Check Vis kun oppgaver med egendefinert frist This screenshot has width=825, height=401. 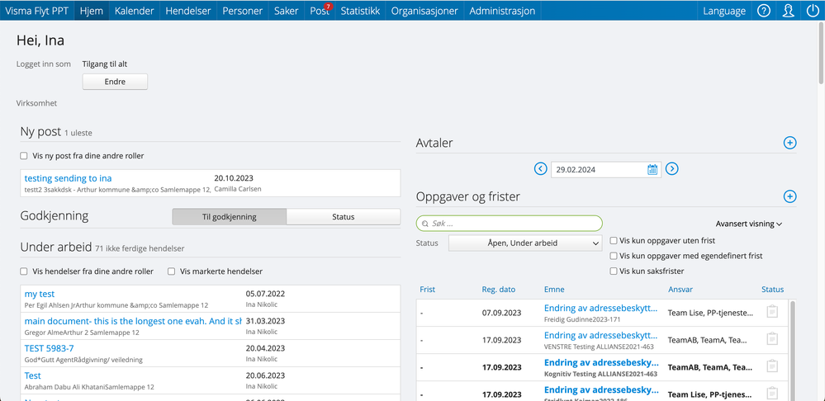point(614,256)
